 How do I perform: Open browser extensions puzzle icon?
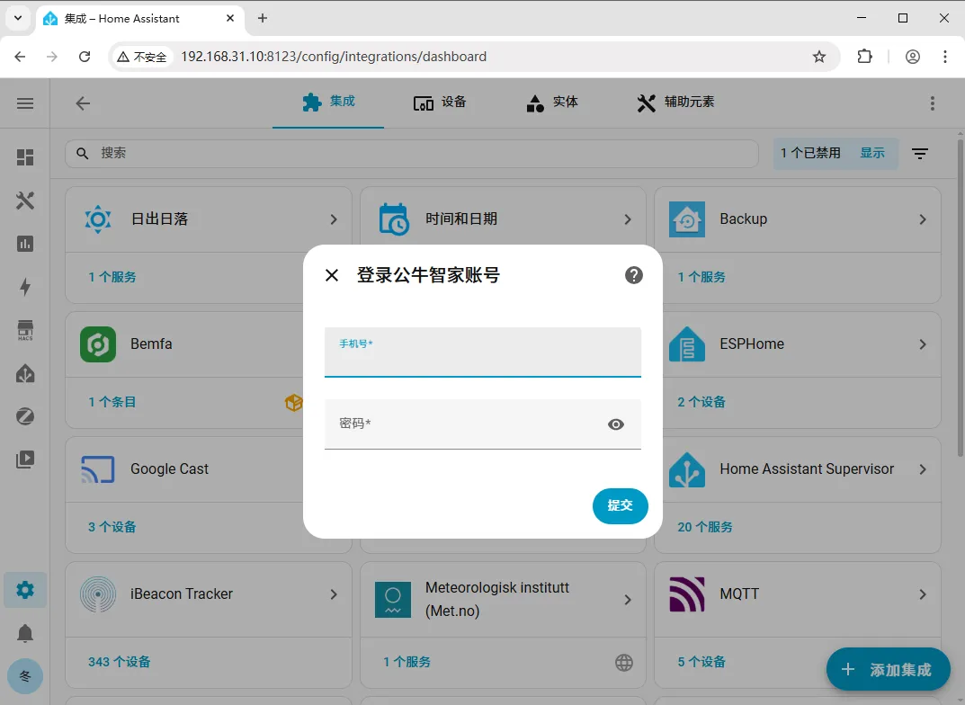click(864, 57)
